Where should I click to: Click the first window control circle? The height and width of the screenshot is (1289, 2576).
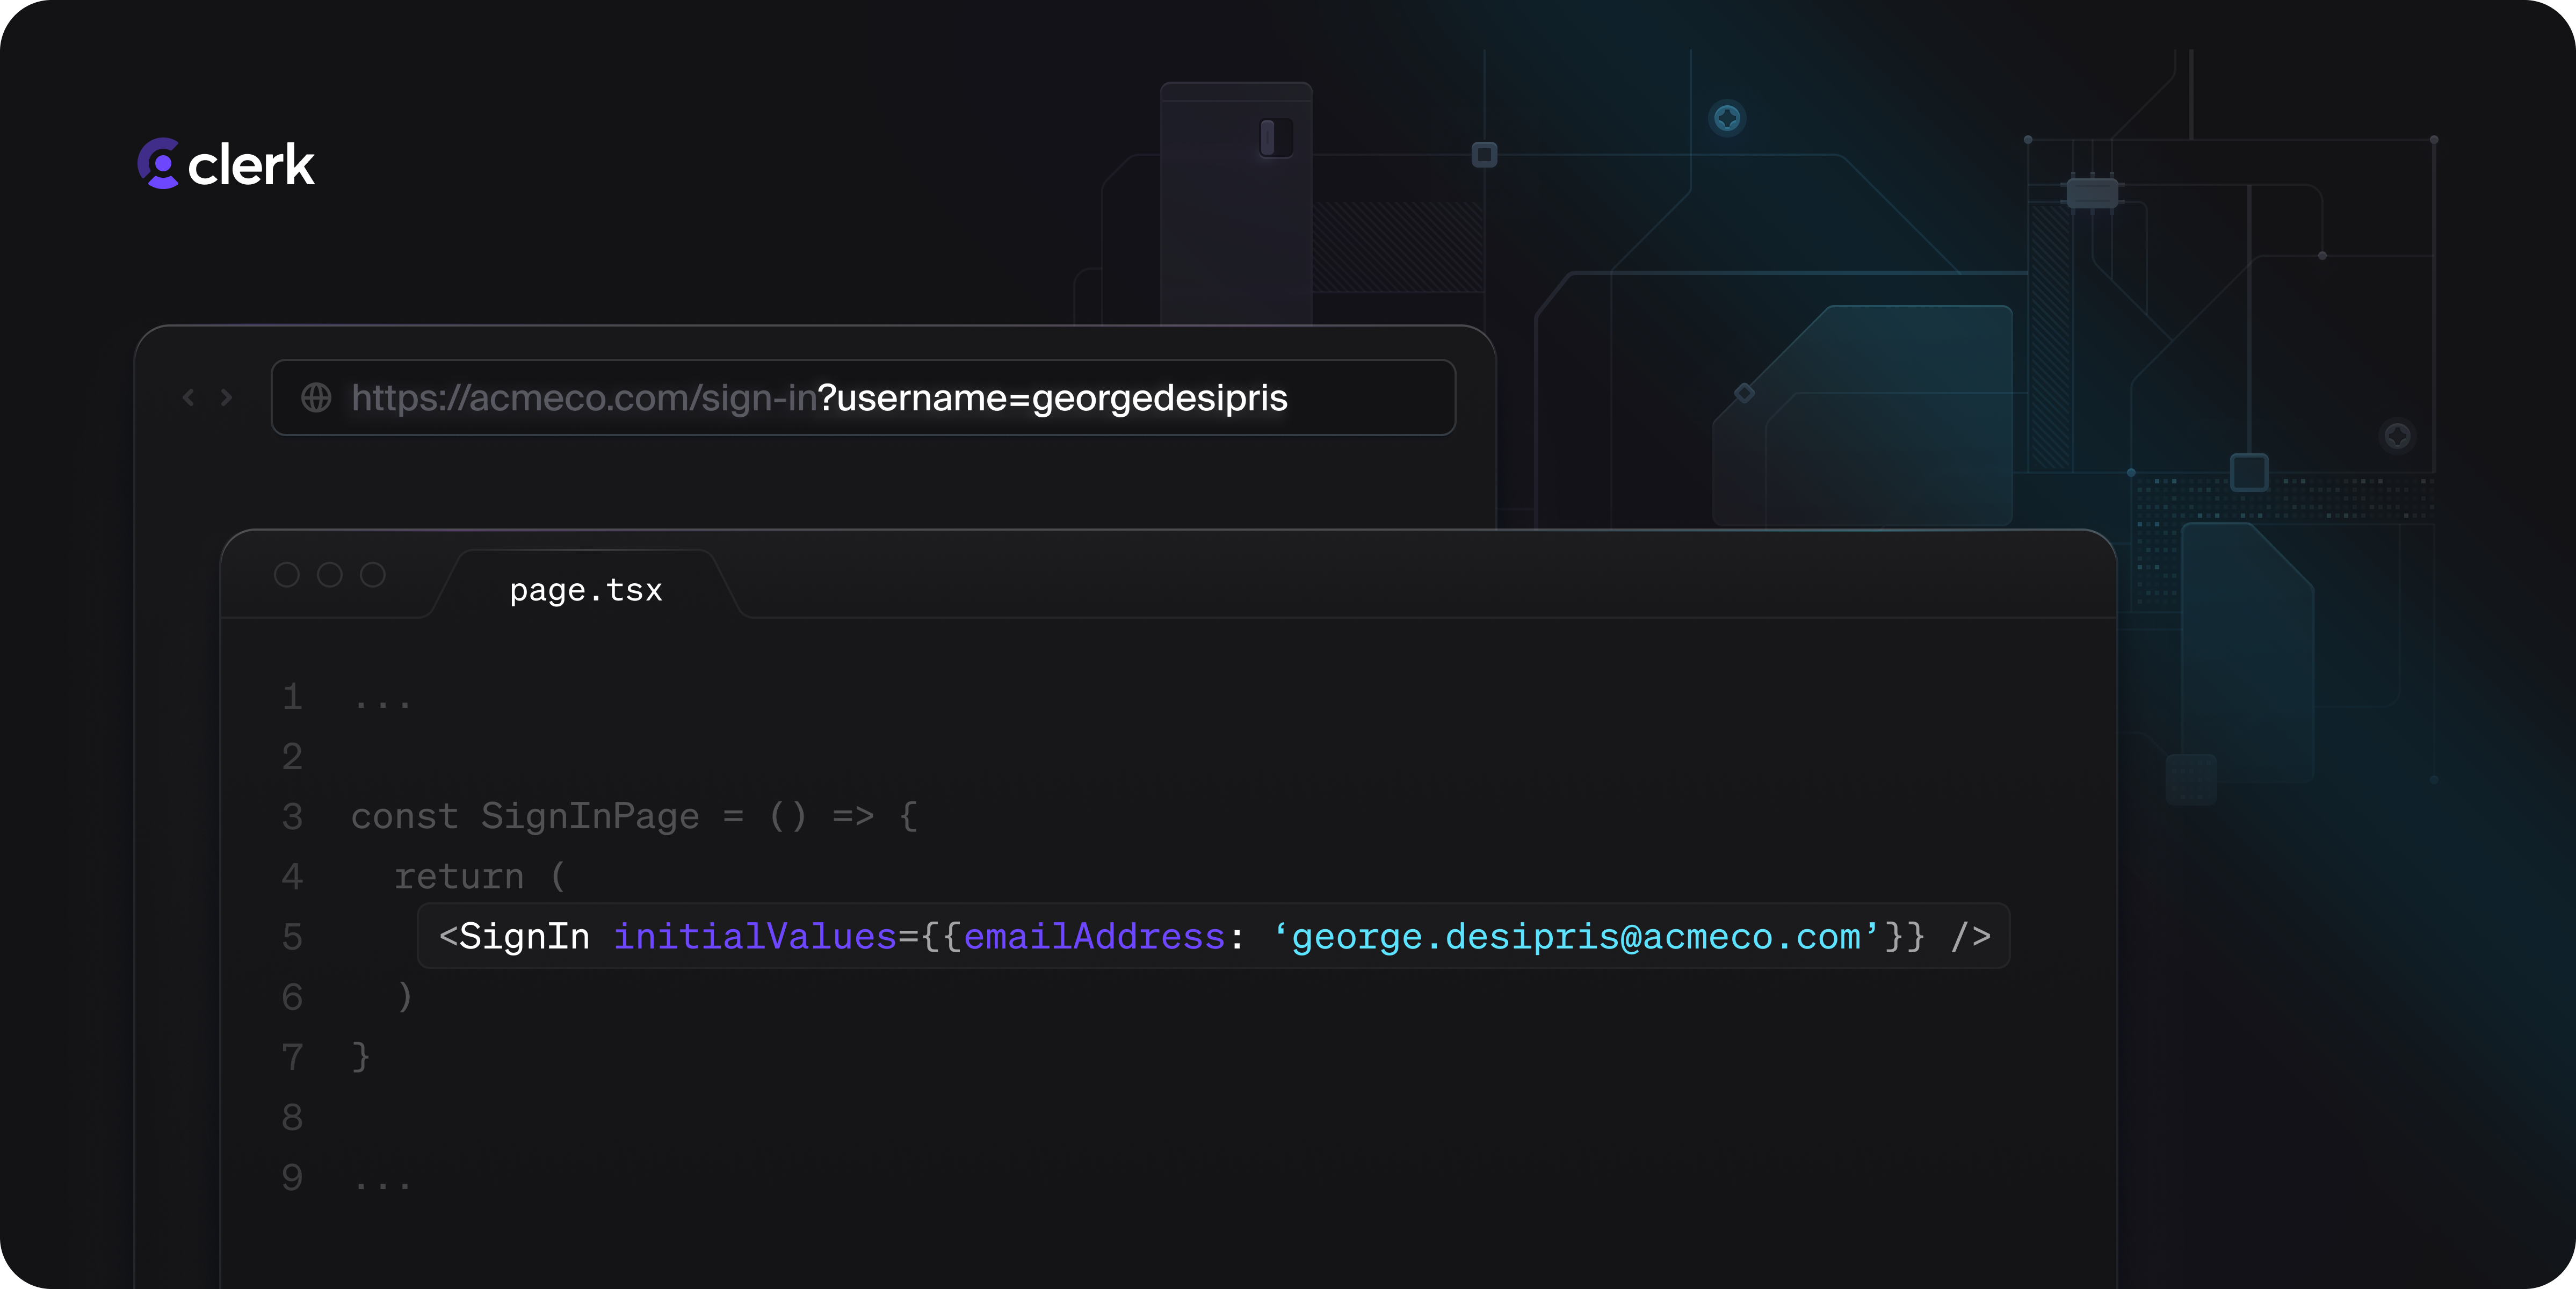click(287, 575)
